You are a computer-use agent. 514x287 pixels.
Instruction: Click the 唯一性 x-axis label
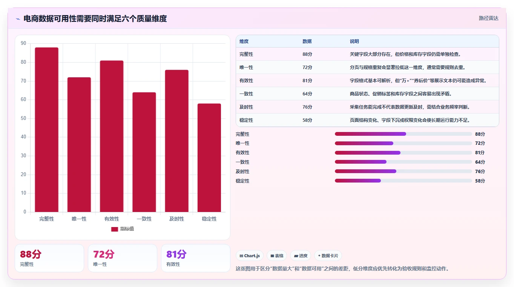pos(79,219)
